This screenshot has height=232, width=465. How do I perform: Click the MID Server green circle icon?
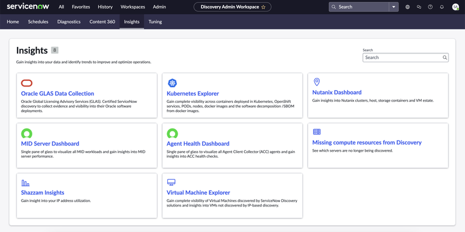click(x=27, y=133)
